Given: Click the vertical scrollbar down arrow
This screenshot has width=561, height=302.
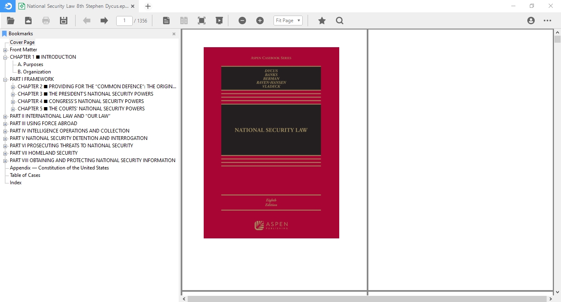Looking at the screenshot, I should pos(557,292).
